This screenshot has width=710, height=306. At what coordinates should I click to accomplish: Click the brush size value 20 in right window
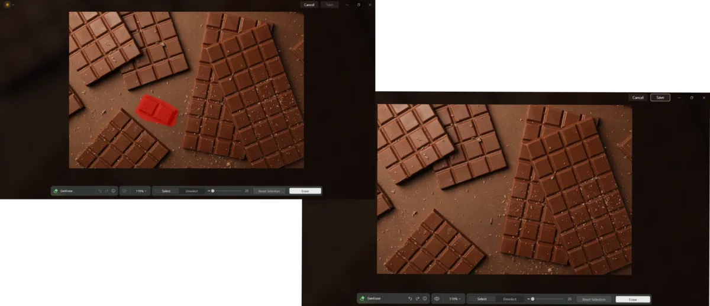click(x=569, y=299)
